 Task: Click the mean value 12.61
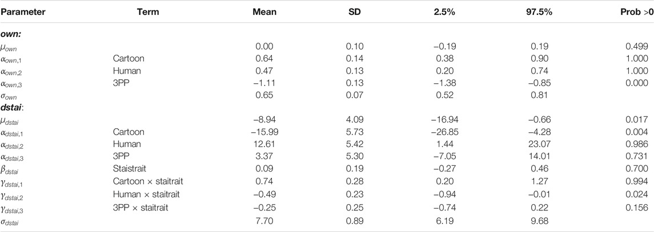point(266,144)
